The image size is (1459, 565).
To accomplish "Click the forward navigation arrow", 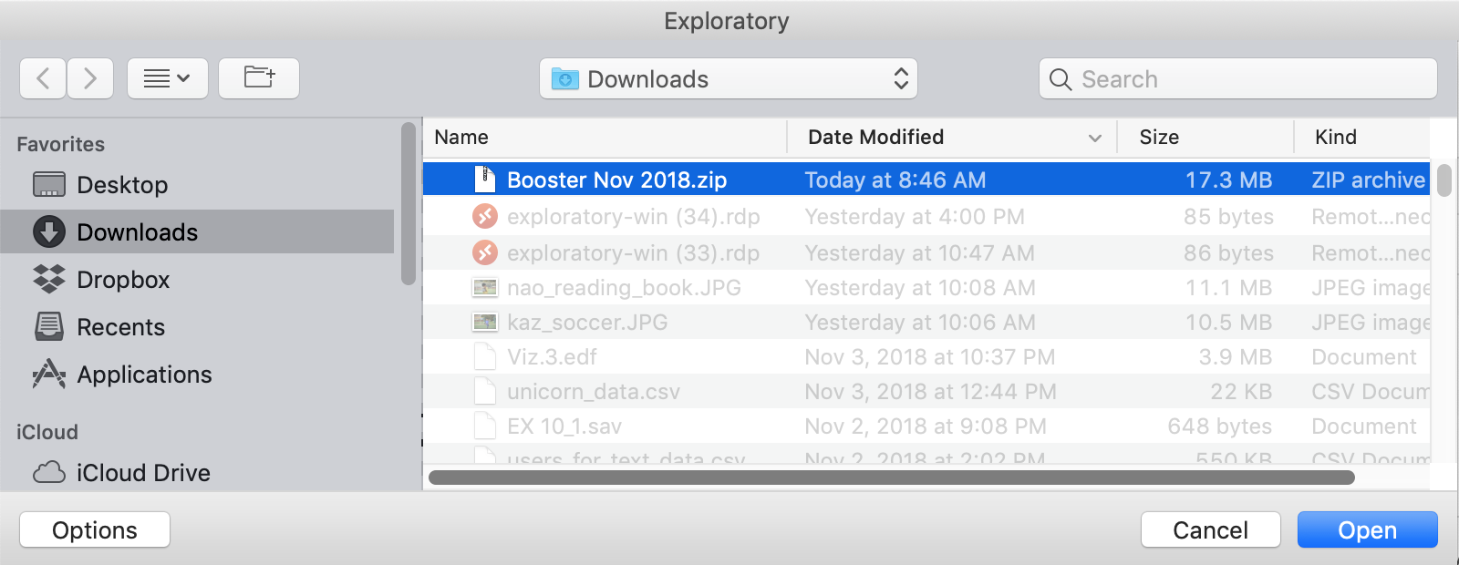I will [x=89, y=78].
